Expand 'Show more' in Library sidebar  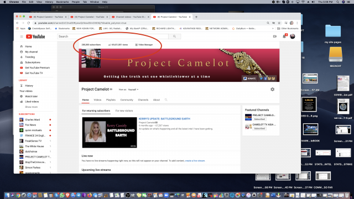[31, 107]
